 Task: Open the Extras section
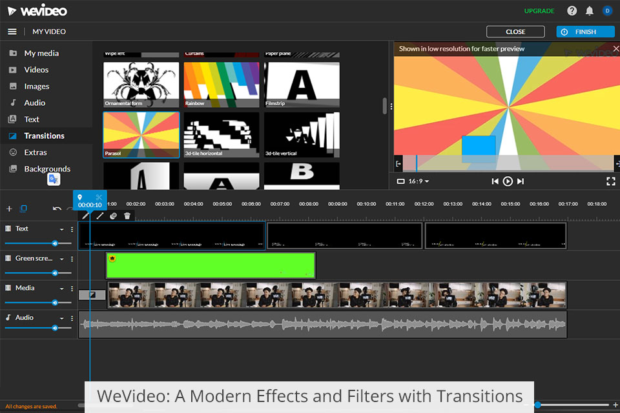pos(35,152)
